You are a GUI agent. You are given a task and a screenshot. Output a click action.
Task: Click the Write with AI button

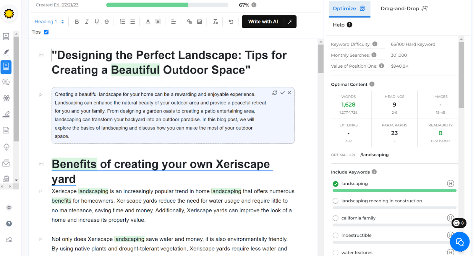coord(263,22)
